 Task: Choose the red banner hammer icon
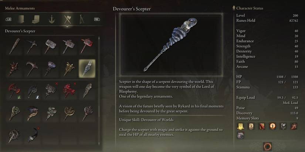coord(87,46)
